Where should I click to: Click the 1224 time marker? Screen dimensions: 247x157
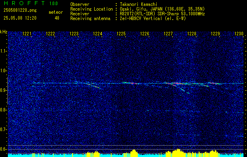point(98,34)
